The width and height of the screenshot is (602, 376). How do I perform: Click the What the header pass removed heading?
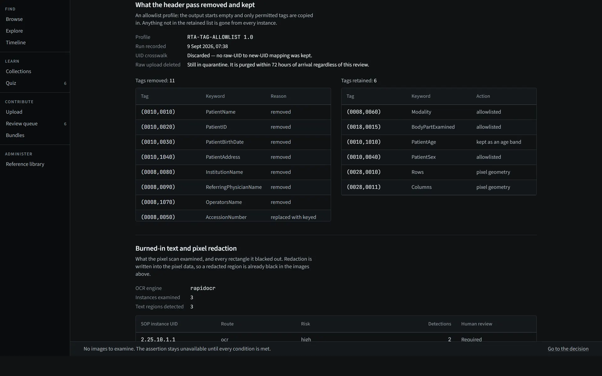tap(195, 5)
